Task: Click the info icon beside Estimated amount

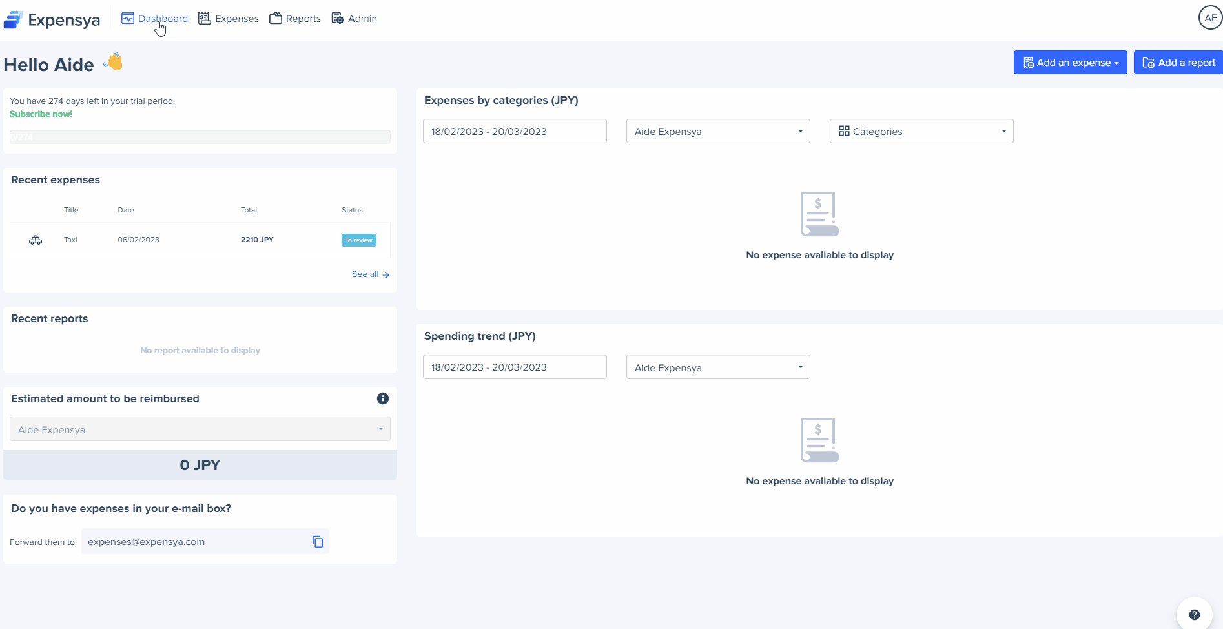Action: point(383,398)
